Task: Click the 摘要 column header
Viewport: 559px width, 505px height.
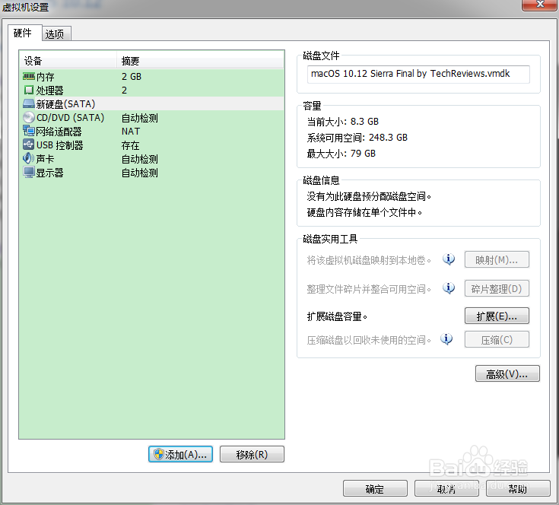Action: tap(200, 61)
